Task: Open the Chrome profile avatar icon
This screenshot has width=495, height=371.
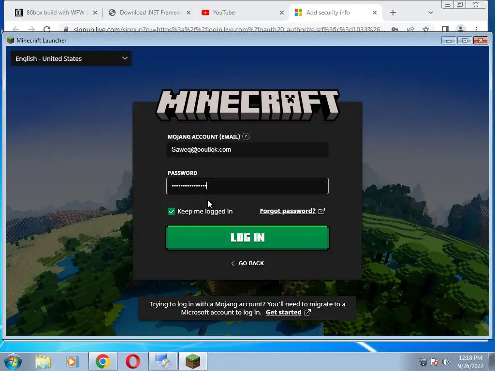Action: (461, 29)
